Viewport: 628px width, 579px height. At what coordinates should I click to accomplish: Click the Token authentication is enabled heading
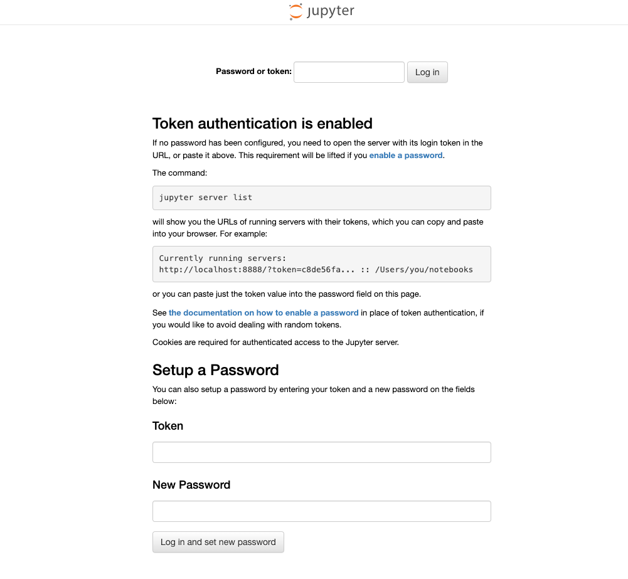[262, 123]
